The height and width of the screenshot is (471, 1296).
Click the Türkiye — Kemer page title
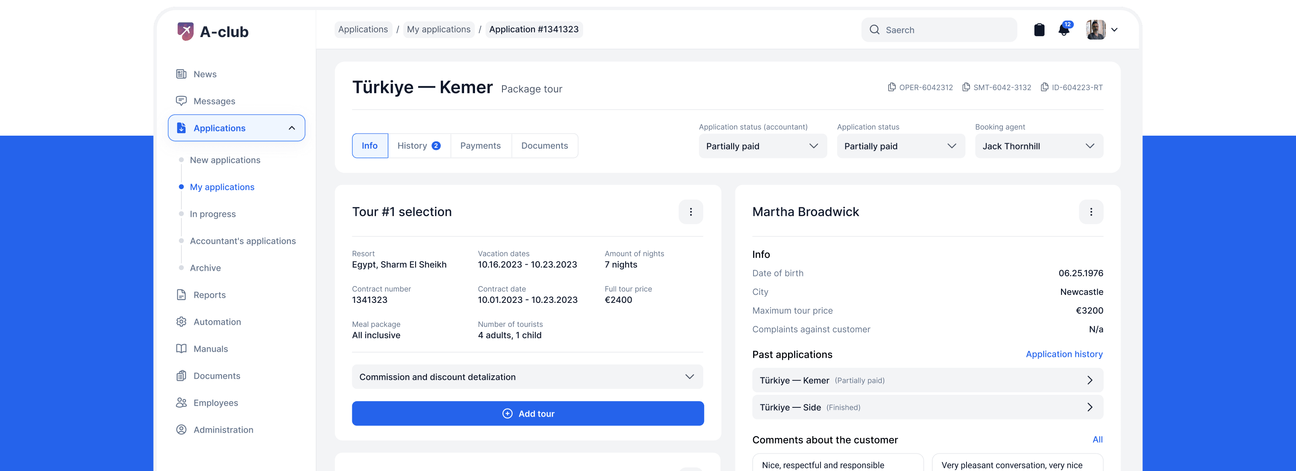coord(422,87)
